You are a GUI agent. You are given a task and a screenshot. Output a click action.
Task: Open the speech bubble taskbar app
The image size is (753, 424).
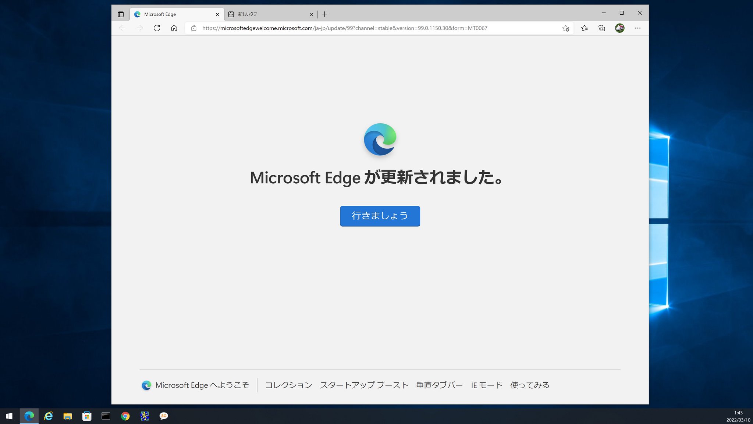tap(164, 416)
